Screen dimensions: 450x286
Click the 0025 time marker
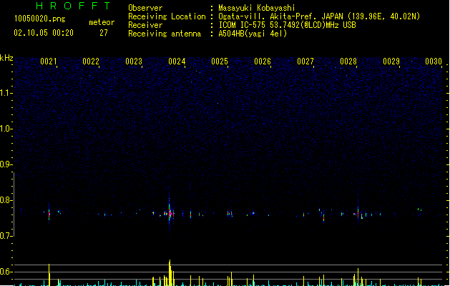click(220, 61)
